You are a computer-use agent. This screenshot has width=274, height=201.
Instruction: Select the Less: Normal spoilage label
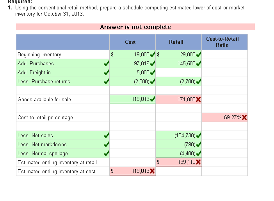tap(43, 153)
